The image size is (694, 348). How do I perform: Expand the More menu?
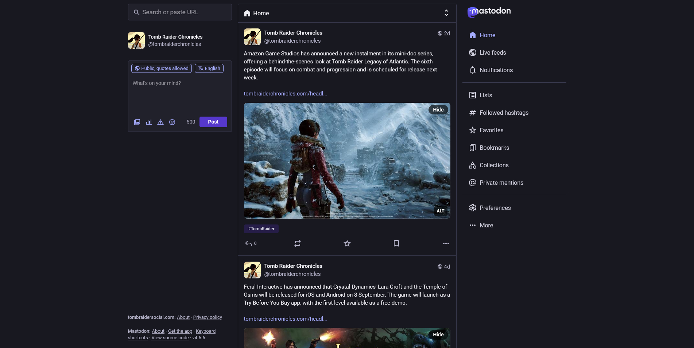tap(481, 225)
